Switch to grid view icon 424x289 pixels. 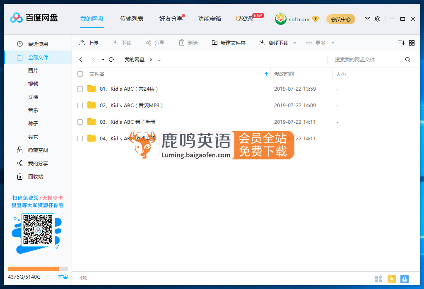(412, 43)
